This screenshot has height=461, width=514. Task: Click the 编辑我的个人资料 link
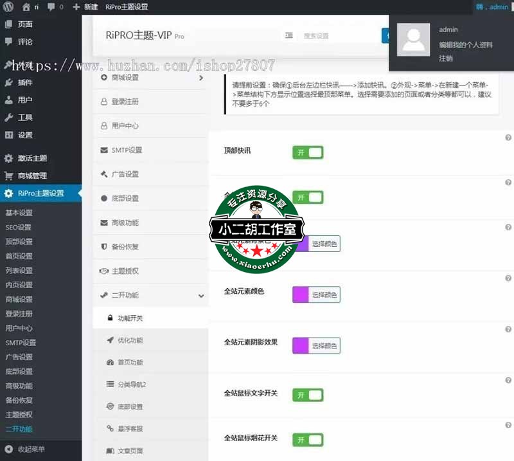tap(466, 45)
